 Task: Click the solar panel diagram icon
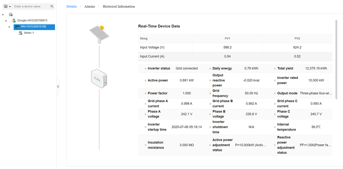(99, 34)
